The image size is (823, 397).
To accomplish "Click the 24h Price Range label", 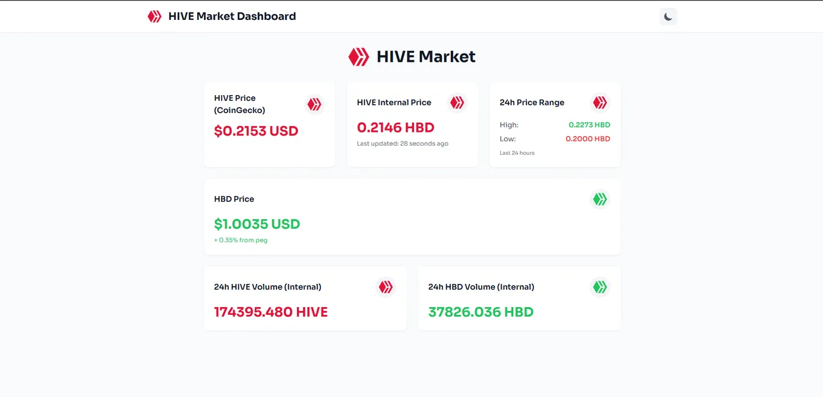I will click(x=532, y=102).
